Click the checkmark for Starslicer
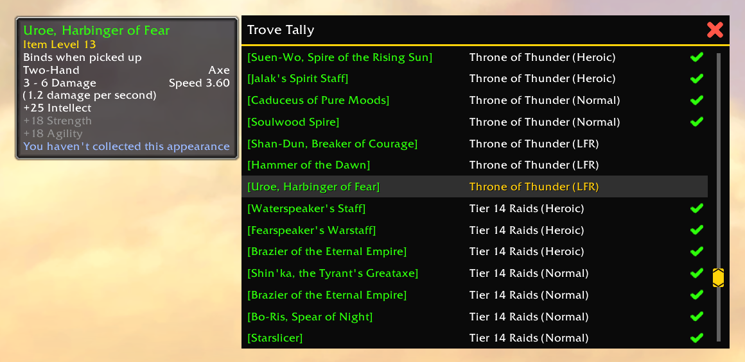Image resolution: width=745 pixels, height=362 pixels. [697, 338]
